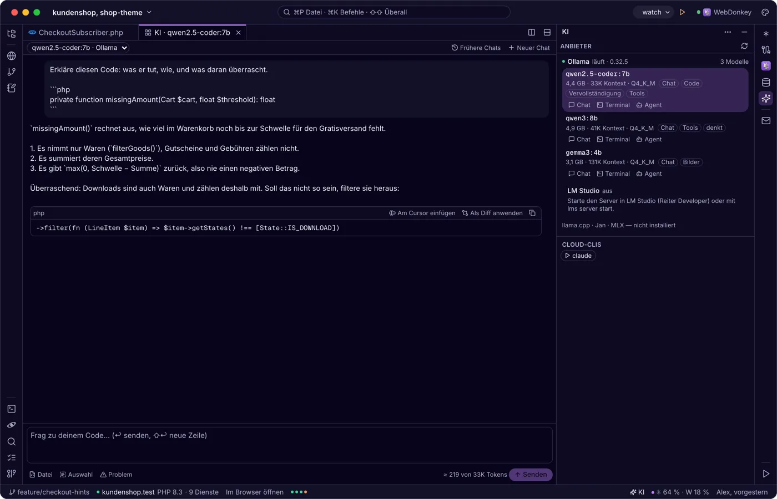Screen dimensions: 777x499
Task: Click Am Cursor einfügen on code block
Action: [422, 213]
